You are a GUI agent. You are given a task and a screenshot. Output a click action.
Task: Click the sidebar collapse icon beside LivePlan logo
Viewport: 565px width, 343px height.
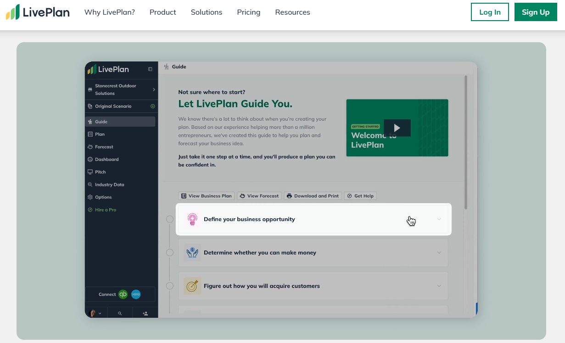[150, 69]
